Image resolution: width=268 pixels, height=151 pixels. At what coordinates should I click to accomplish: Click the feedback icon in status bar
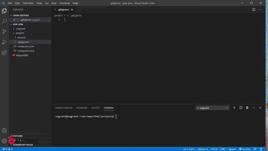point(255,149)
